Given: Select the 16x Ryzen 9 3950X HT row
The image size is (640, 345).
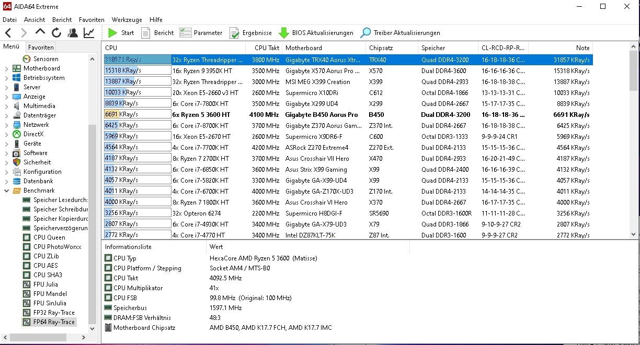Looking at the screenshot, I should coord(348,70).
